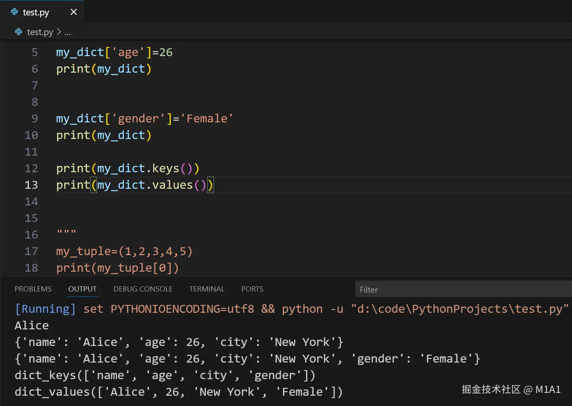
Task: Switch to the TERMINAL tab
Action: (x=207, y=289)
